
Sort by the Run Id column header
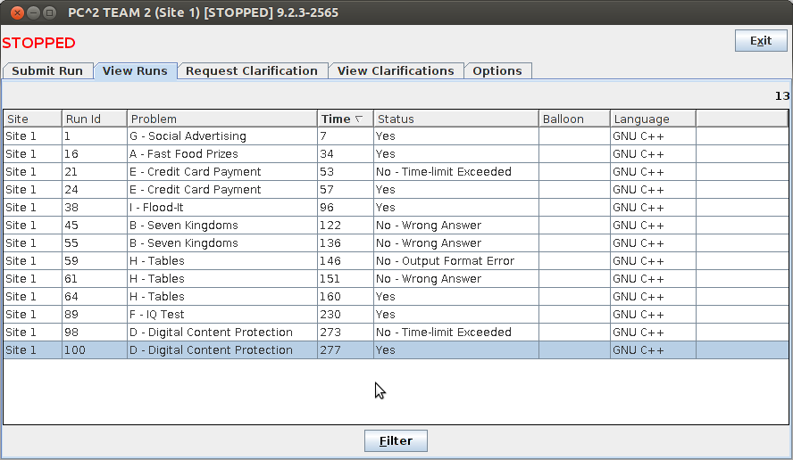[x=94, y=119]
